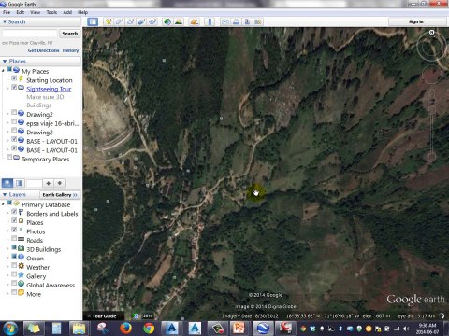Click the search text input field
Image resolution: width=449 pixels, height=336 pixels.
[x=30, y=34]
